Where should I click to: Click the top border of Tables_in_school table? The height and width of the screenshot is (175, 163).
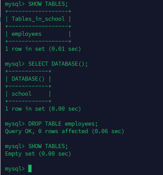click(x=38, y=11)
